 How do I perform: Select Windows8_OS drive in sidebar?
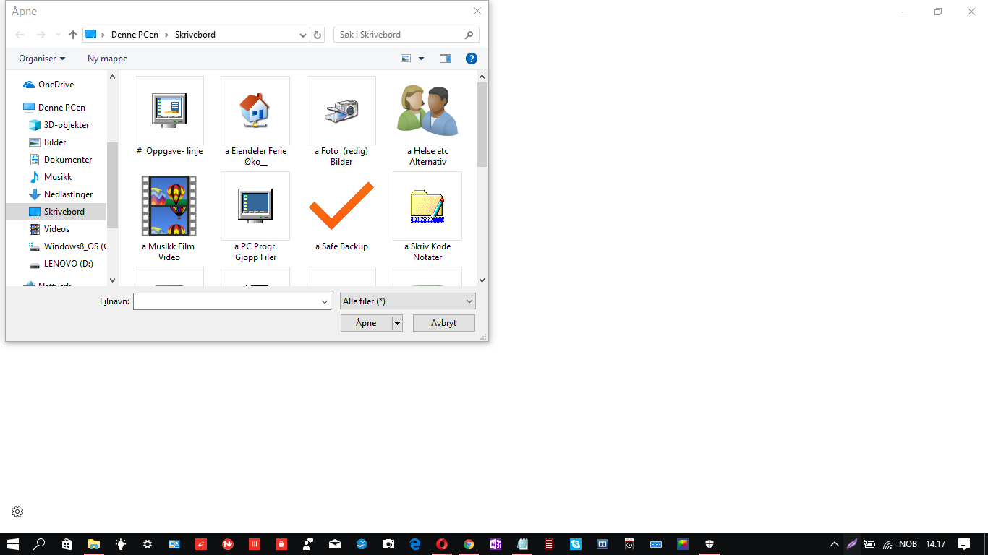(67, 246)
